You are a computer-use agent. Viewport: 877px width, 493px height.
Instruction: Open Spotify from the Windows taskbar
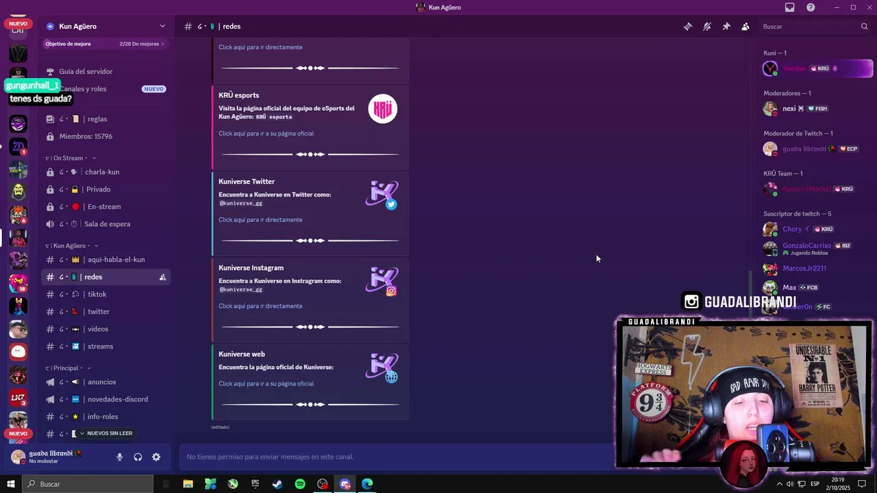point(300,484)
